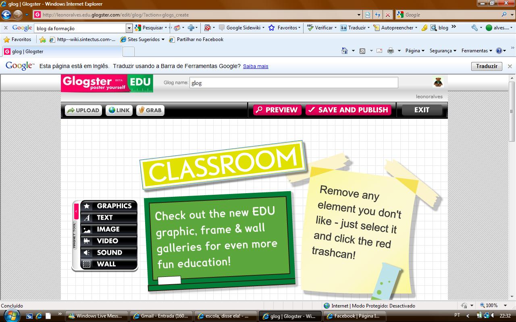This screenshot has height=322, width=516.
Task: Click the Link button
Action: click(x=119, y=110)
